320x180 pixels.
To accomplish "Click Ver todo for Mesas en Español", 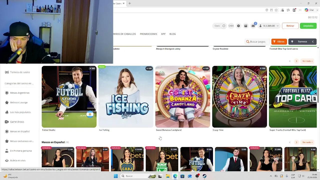I will point(307,142).
